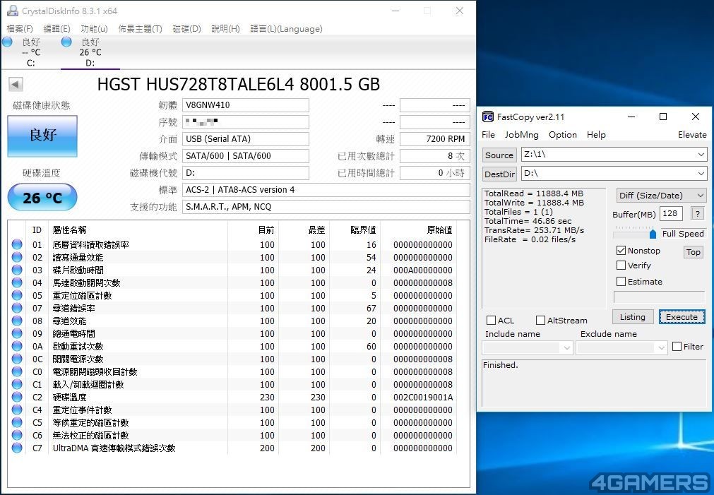Expand the Exclude name dropdown
This screenshot has height=495, width=714.
[x=661, y=348]
